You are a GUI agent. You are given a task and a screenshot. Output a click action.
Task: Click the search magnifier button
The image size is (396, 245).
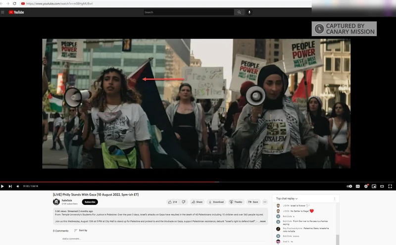pos(239,12)
